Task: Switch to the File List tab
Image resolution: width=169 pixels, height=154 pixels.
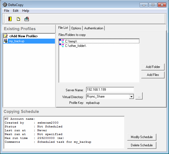Action: coord(63,28)
